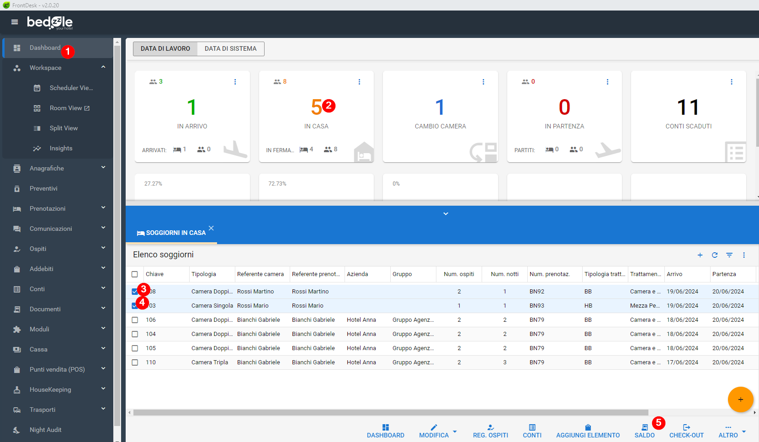Click the Reg. Ospiti button
The height and width of the screenshot is (442, 759).
[x=490, y=431]
